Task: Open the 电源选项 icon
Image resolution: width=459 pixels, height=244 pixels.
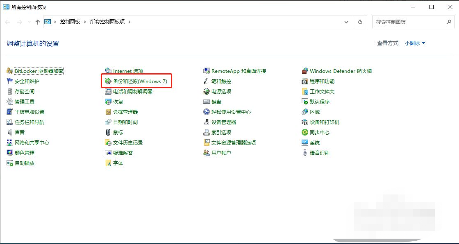Action: 207,92
